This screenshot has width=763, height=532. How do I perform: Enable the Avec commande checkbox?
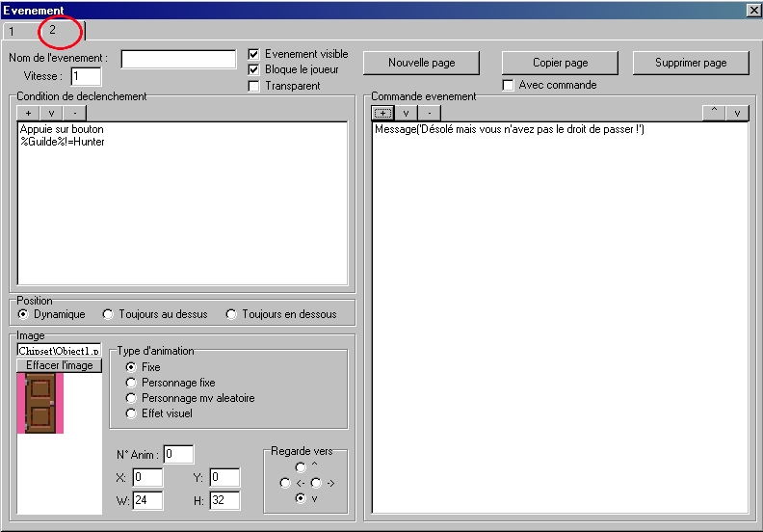point(509,86)
